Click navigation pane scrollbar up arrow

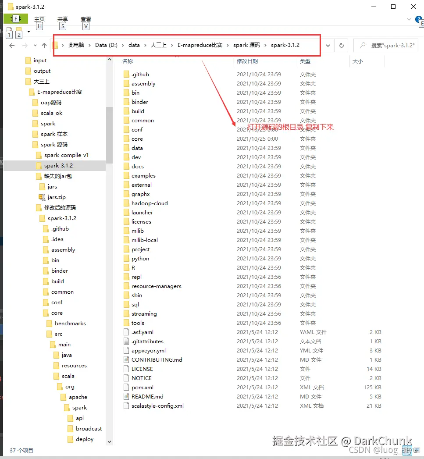[109, 60]
